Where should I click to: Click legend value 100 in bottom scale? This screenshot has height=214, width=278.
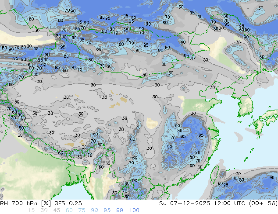tap(134, 211)
